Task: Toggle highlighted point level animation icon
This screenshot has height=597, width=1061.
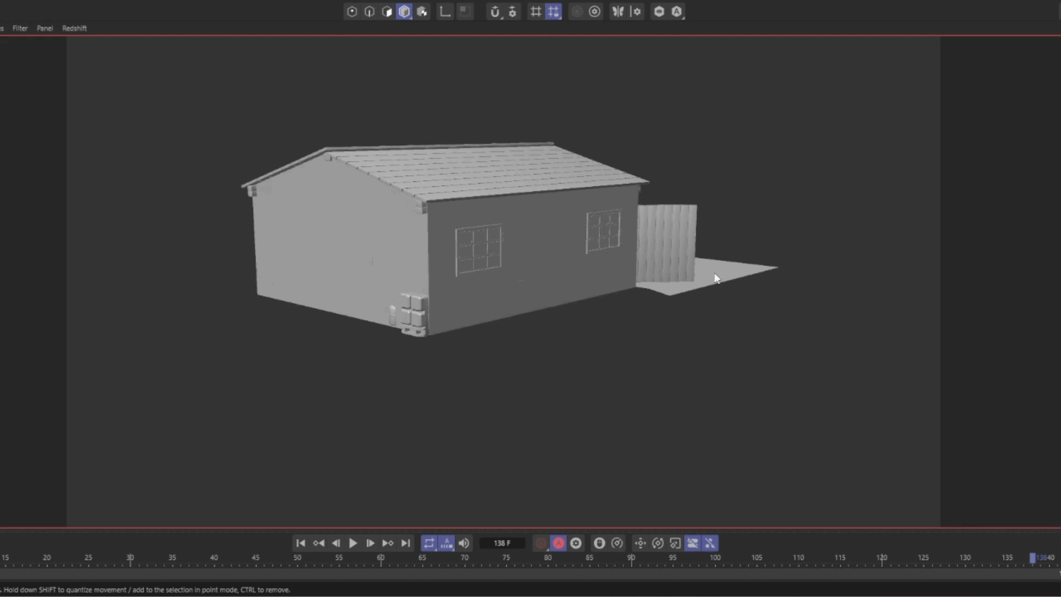Action: [710, 543]
